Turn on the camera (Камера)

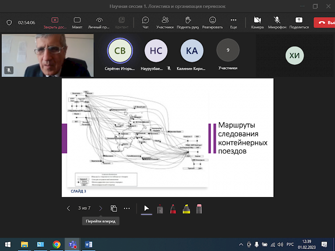(258, 22)
